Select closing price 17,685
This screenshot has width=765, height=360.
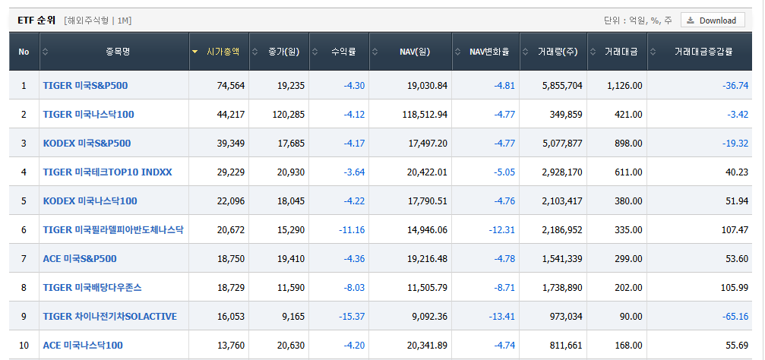[x=291, y=143]
